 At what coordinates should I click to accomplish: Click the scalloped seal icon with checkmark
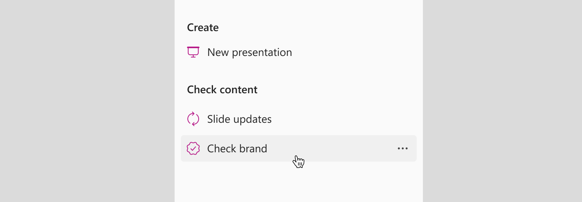(x=193, y=148)
